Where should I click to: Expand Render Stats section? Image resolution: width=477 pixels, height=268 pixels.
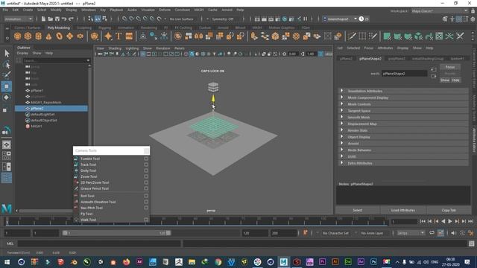click(403, 130)
